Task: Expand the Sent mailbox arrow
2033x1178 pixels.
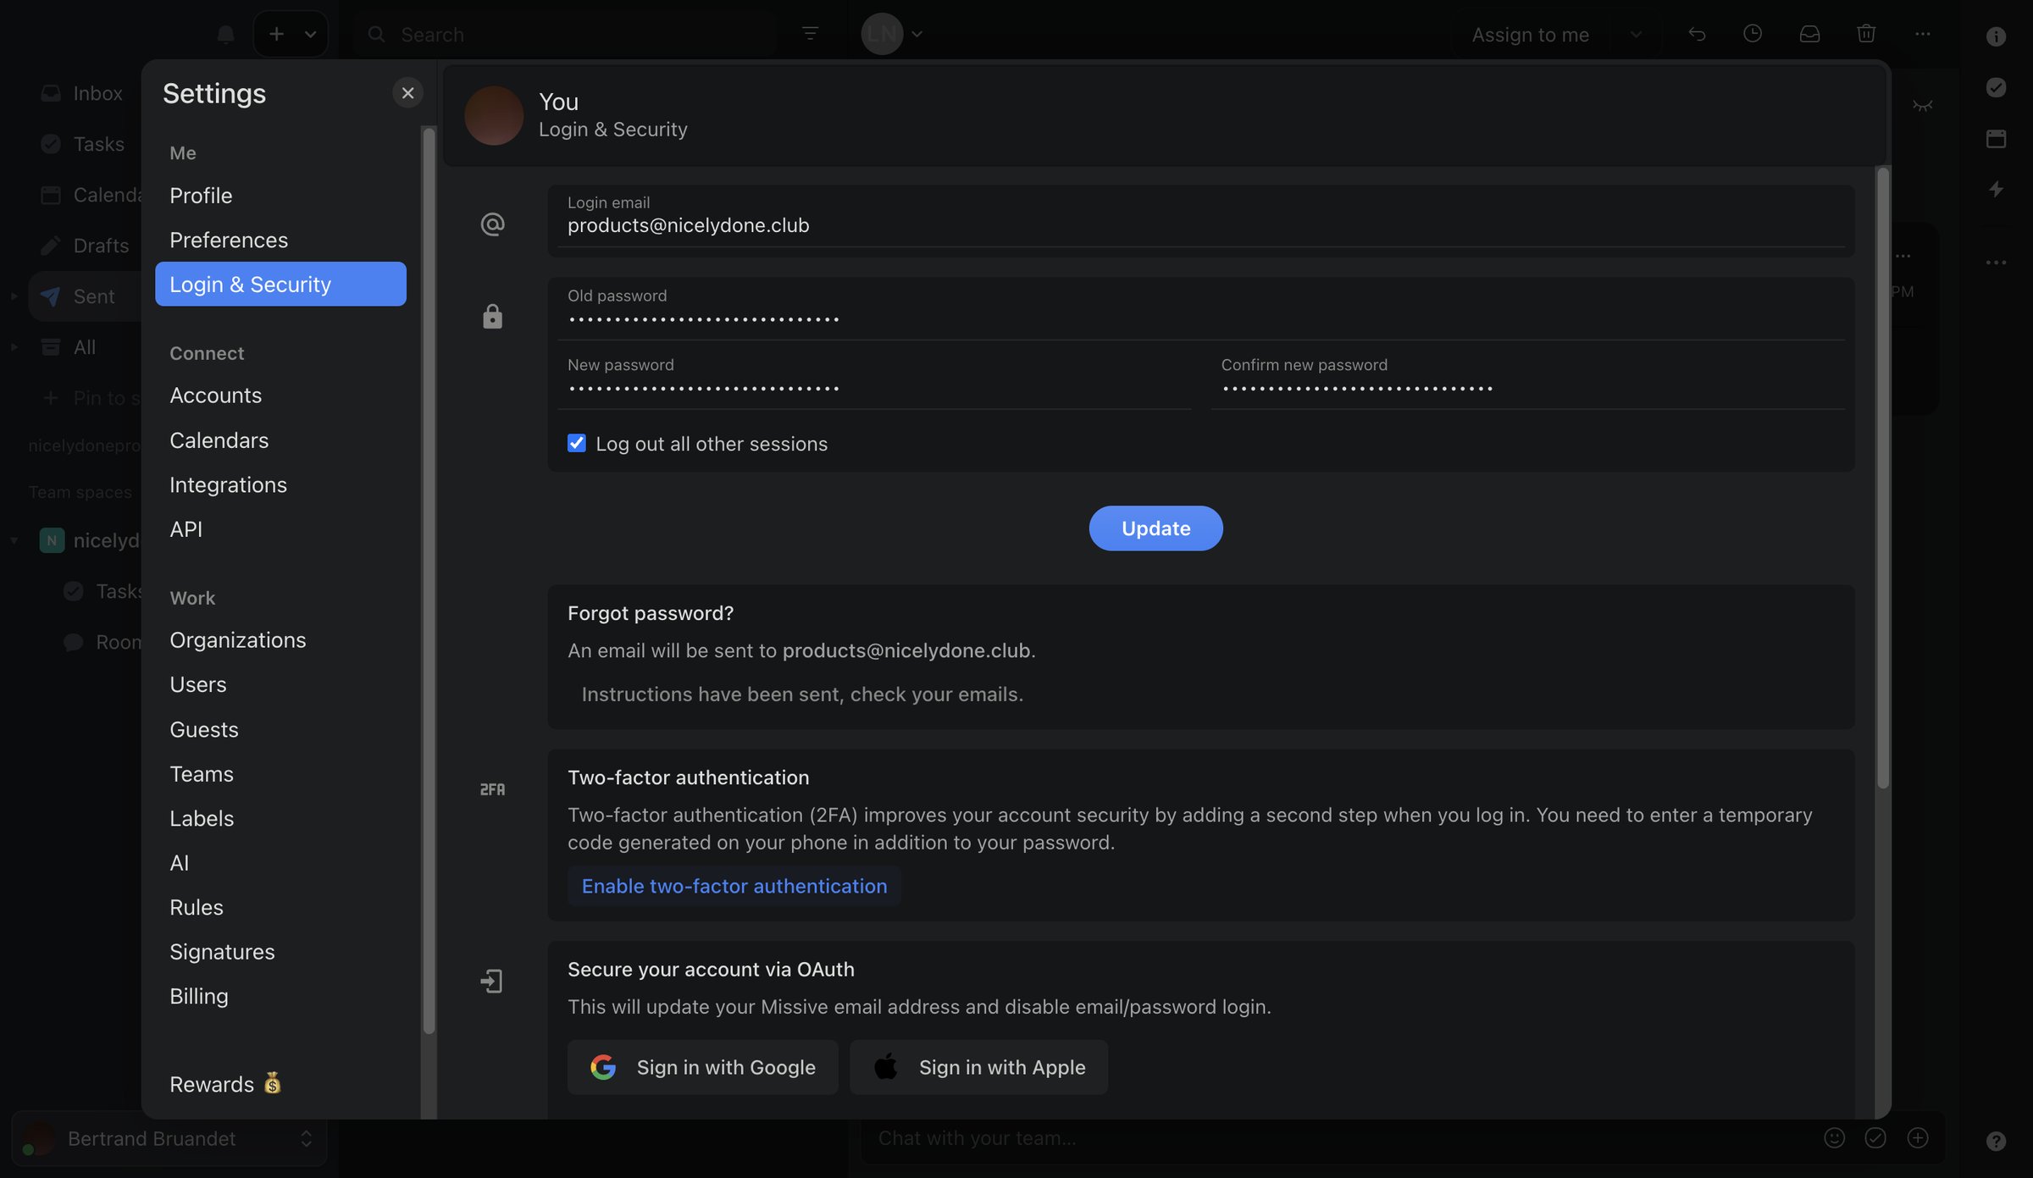Action: tap(14, 296)
